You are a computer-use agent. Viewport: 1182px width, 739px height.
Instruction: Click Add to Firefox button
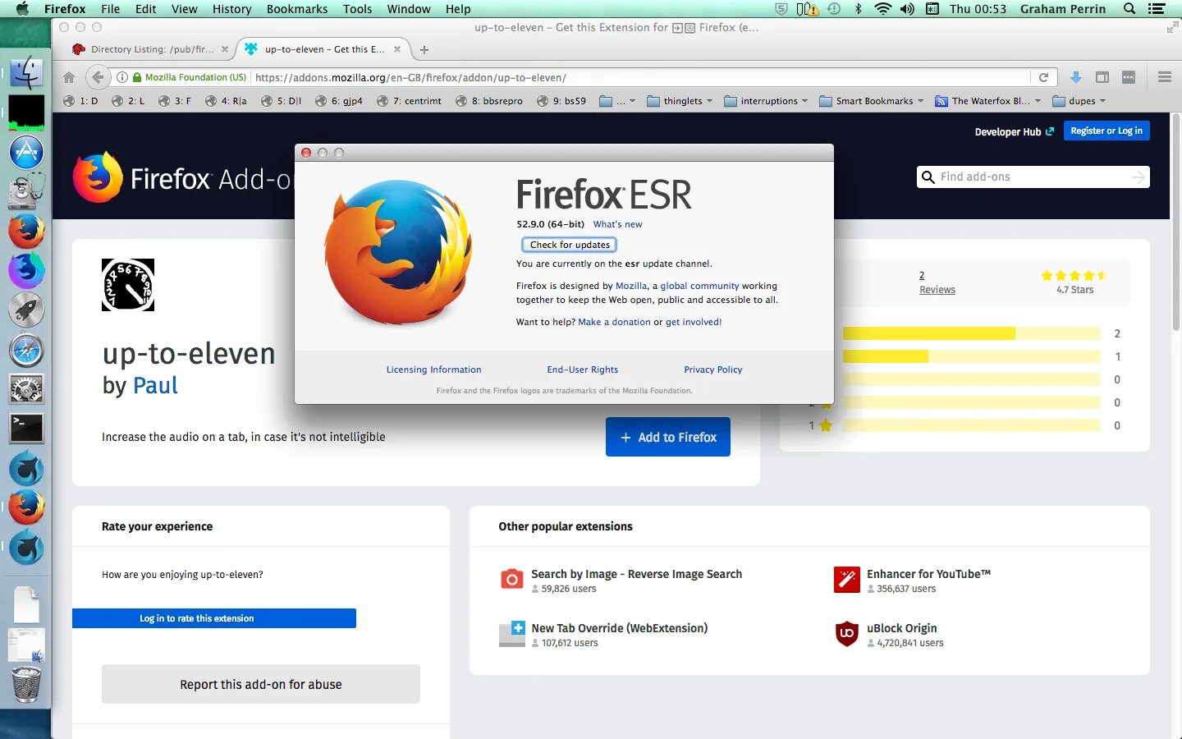(x=668, y=438)
